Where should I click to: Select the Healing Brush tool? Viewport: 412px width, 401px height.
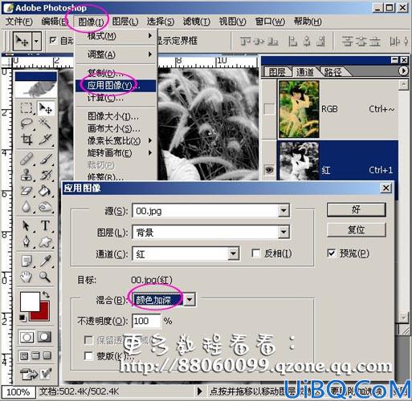27,160
